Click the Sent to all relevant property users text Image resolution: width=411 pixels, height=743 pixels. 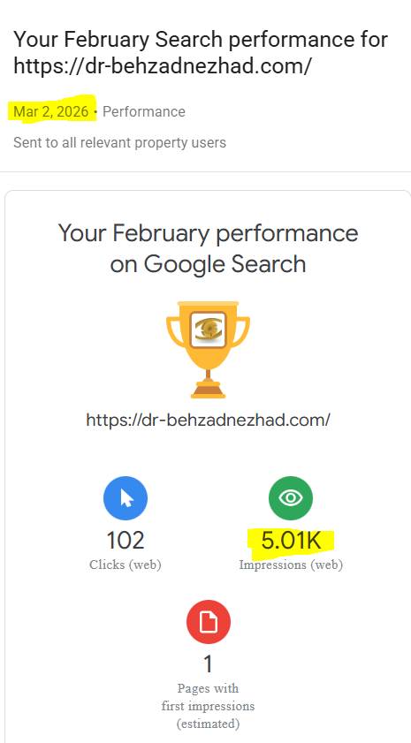coord(119,142)
